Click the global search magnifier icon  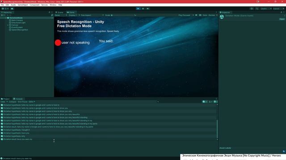pos(257,8)
